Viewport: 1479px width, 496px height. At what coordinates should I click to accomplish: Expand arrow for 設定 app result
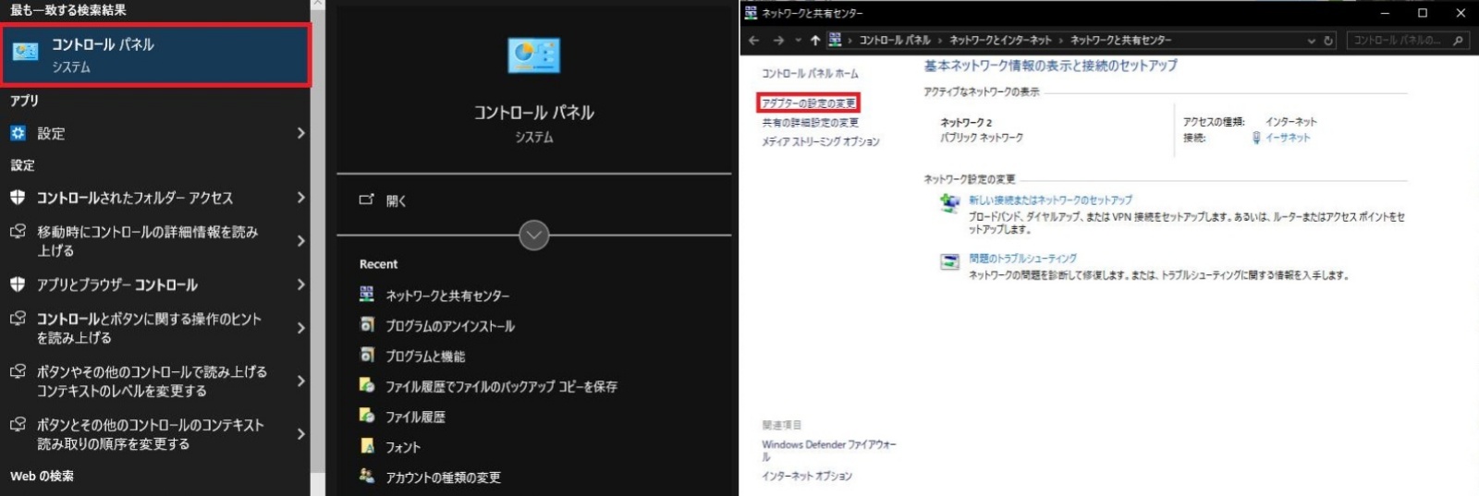click(x=300, y=133)
